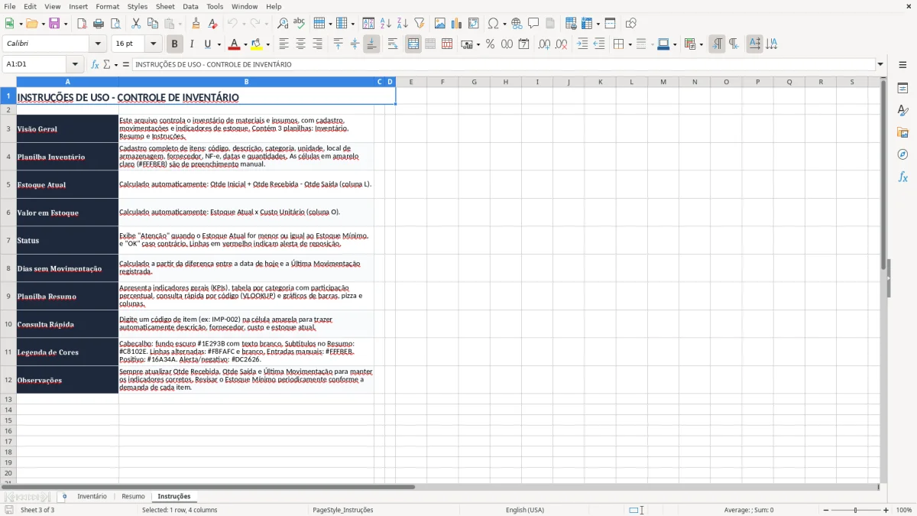Sort descending
Viewport: 917px width, 516px height.
(402, 24)
